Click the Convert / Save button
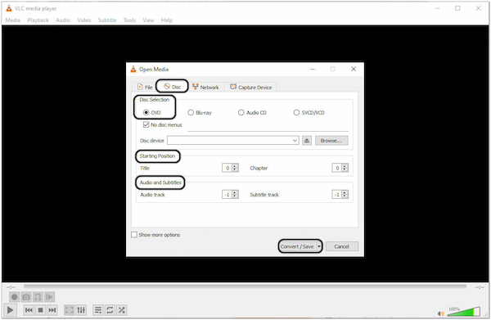The image size is (491, 320). click(297, 246)
